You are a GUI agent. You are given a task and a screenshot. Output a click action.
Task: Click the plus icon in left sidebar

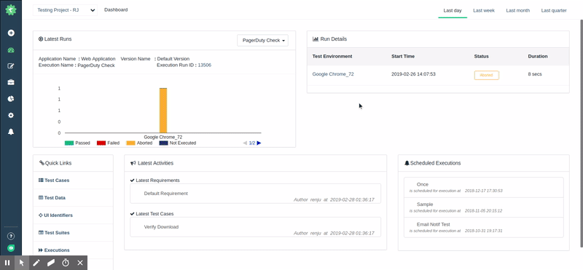coord(11,33)
